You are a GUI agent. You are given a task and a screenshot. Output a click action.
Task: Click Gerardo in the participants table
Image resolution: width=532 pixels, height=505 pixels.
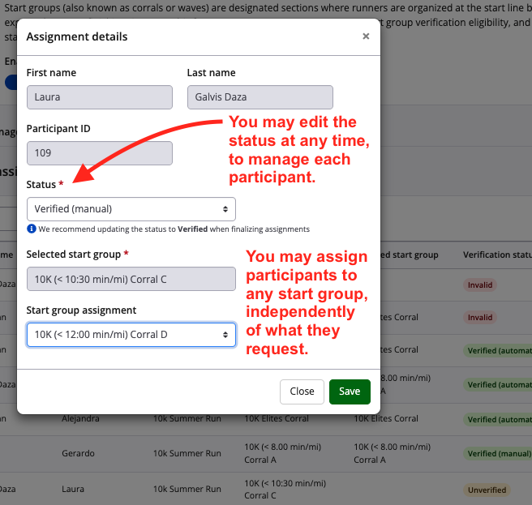pos(79,454)
